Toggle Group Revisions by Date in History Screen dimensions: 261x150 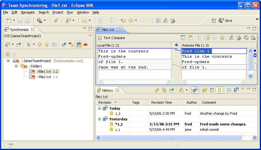195,90
